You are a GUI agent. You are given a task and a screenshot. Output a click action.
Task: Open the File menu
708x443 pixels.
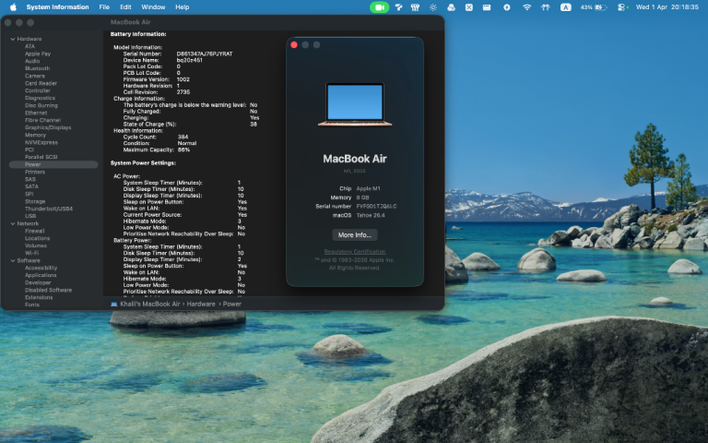click(x=104, y=6)
